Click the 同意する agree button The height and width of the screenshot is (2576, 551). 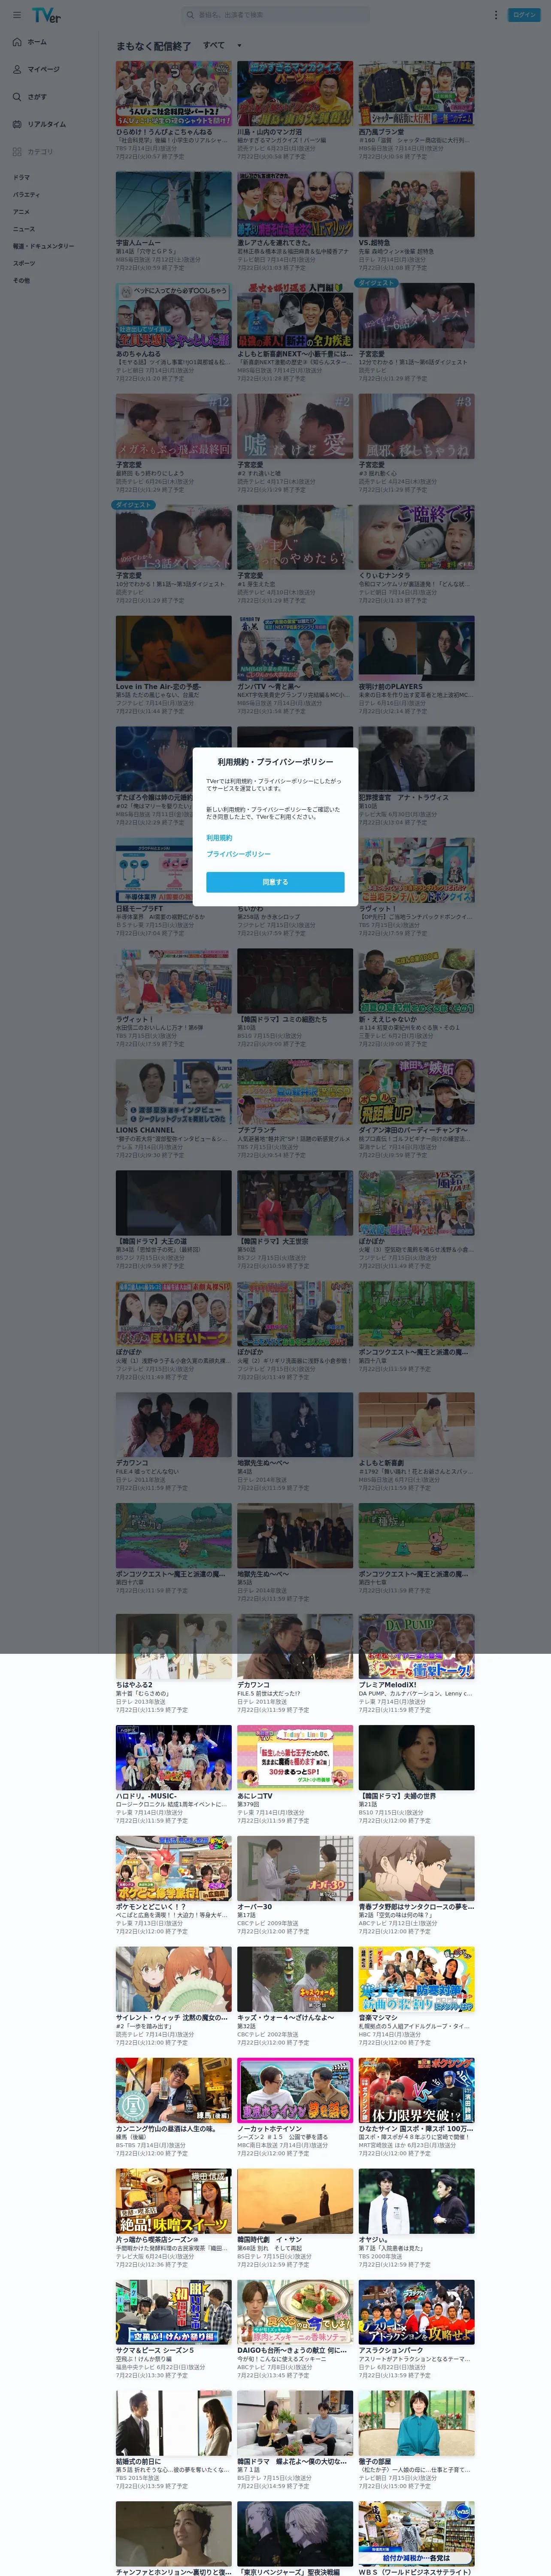tap(275, 882)
